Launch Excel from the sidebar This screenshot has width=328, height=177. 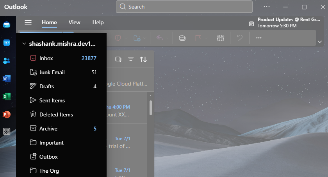[7, 97]
